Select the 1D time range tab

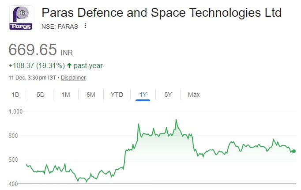click(15, 95)
